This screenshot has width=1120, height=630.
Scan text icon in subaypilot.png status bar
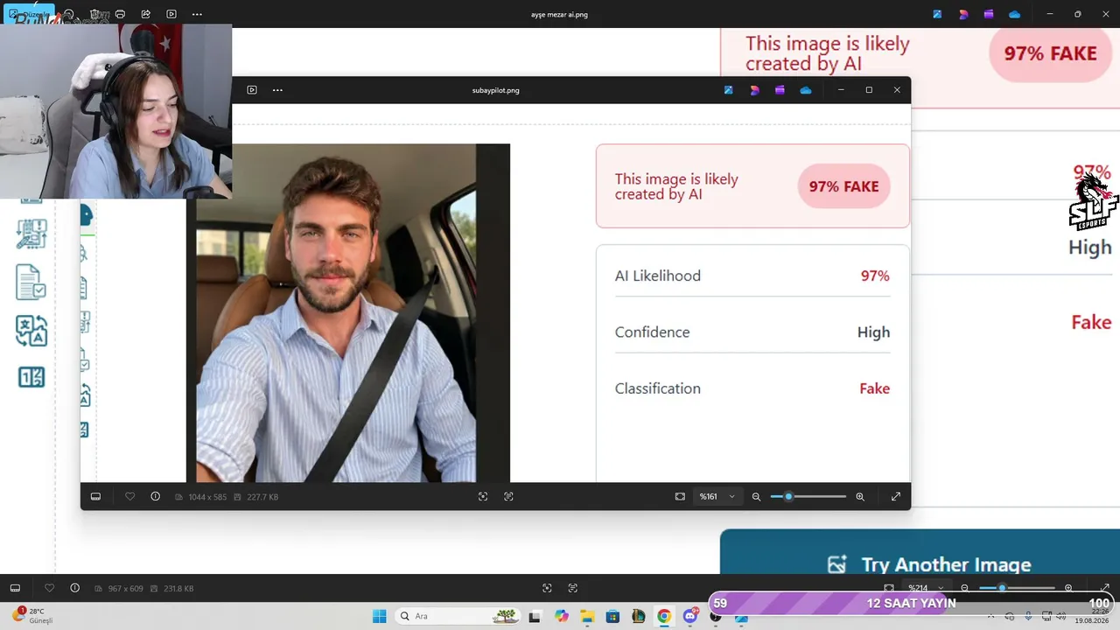(x=508, y=497)
